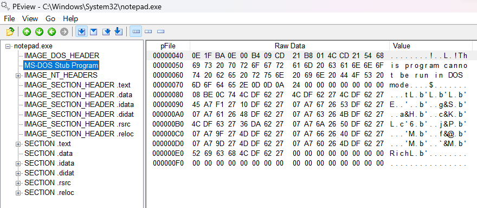Click the greyed-out forward arrow icon
Image resolution: width=477 pixels, height=208 pixels.
click(x=64, y=31)
